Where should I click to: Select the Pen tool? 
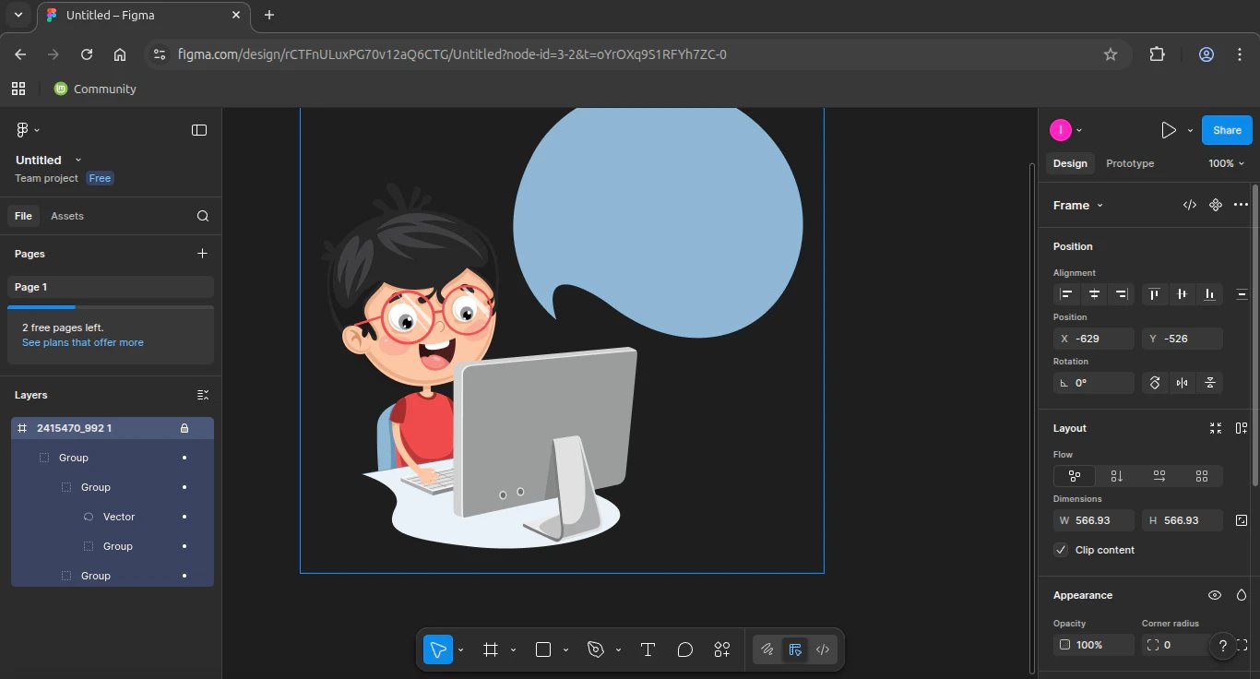click(596, 649)
